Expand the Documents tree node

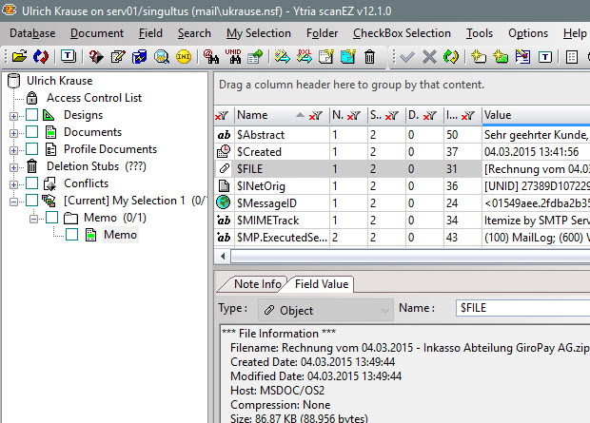pos(13,133)
